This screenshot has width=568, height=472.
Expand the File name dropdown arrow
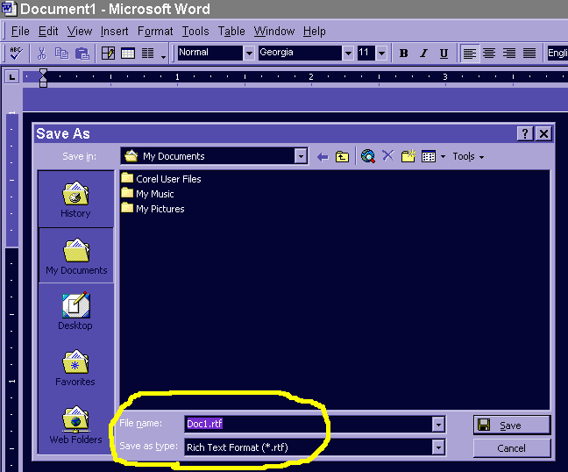(x=438, y=424)
